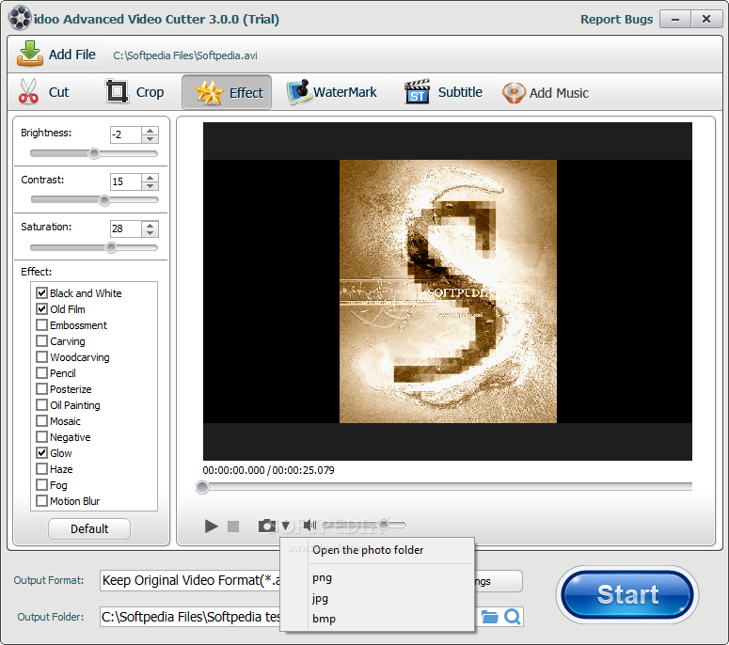
Task: Play the video preview
Action: pyautogui.click(x=211, y=526)
